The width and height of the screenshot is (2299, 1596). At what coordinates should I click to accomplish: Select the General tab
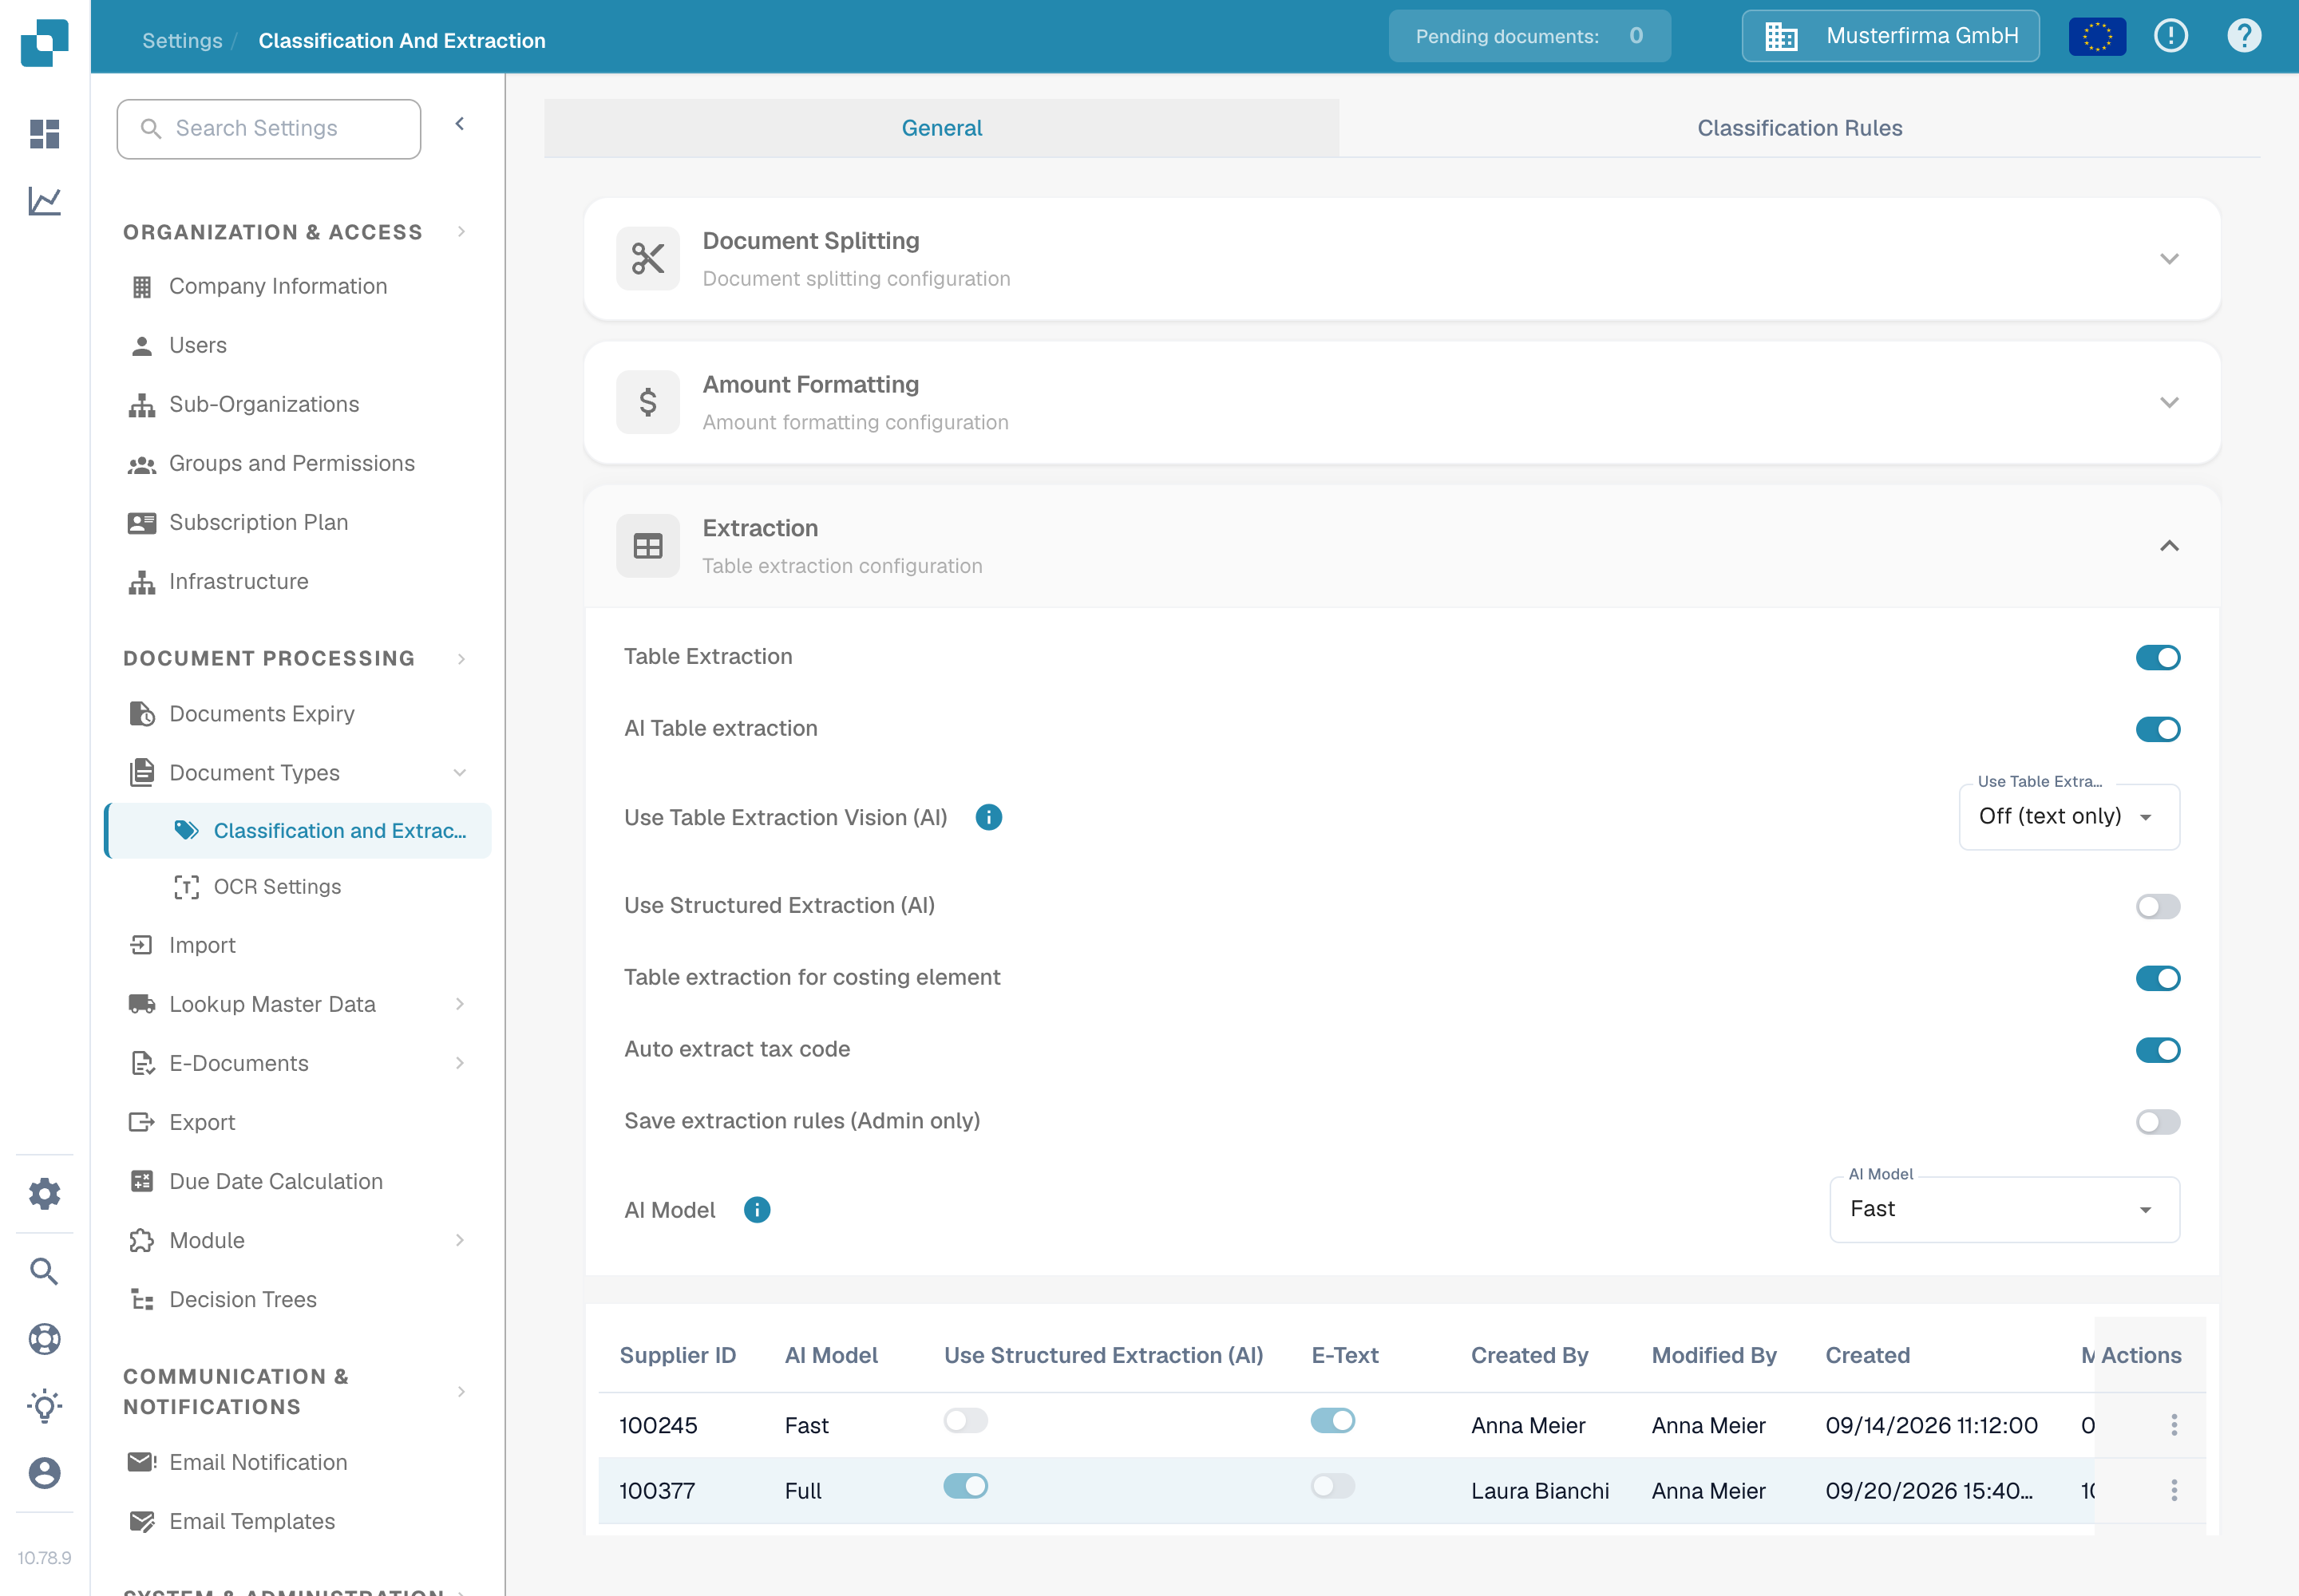pos(941,128)
